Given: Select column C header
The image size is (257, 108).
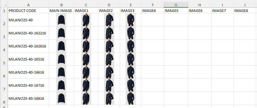Looking at the screenshot, I should click(x=86, y=5).
